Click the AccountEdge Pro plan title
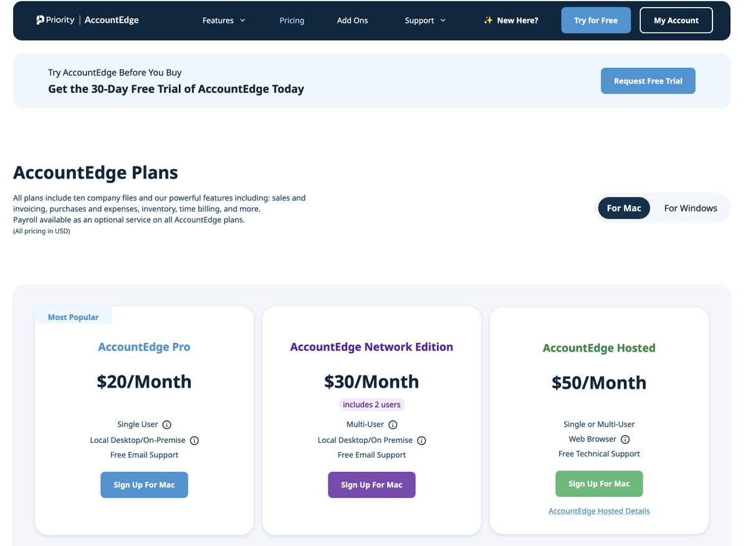The image size is (748, 546). tap(144, 347)
